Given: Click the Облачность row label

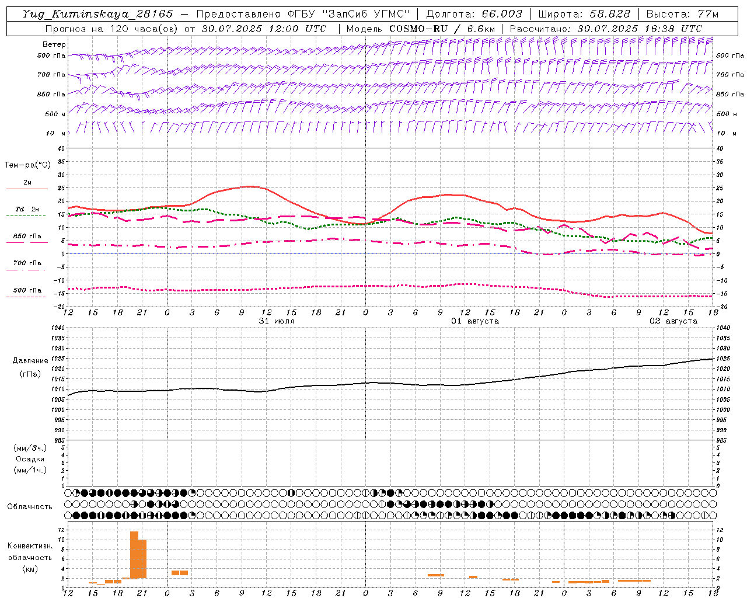Looking at the screenshot, I should [x=30, y=506].
